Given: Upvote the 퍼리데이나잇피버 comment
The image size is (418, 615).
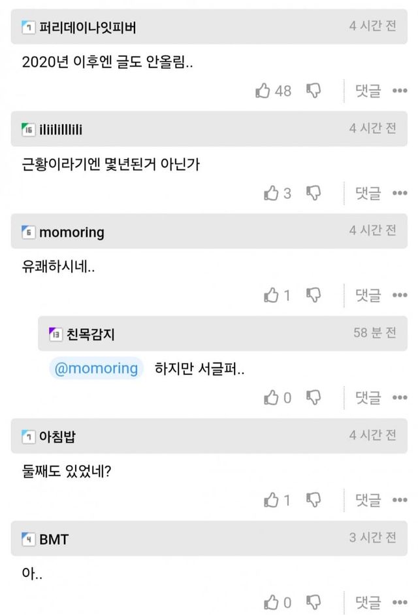Looking at the screenshot, I should pyautogui.click(x=263, y=91).
